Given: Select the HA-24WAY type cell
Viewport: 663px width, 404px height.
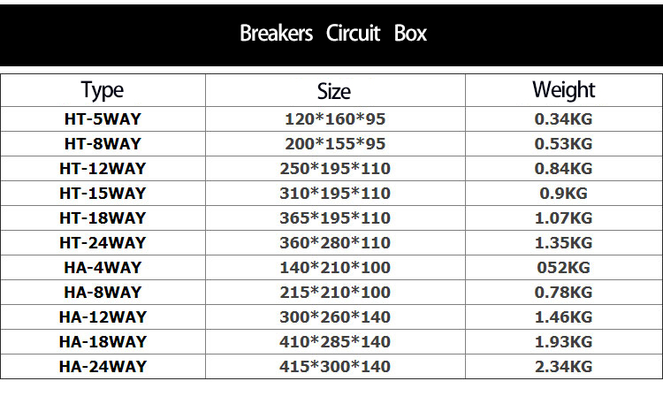Looking at the screenshot, I should [103, 366].
